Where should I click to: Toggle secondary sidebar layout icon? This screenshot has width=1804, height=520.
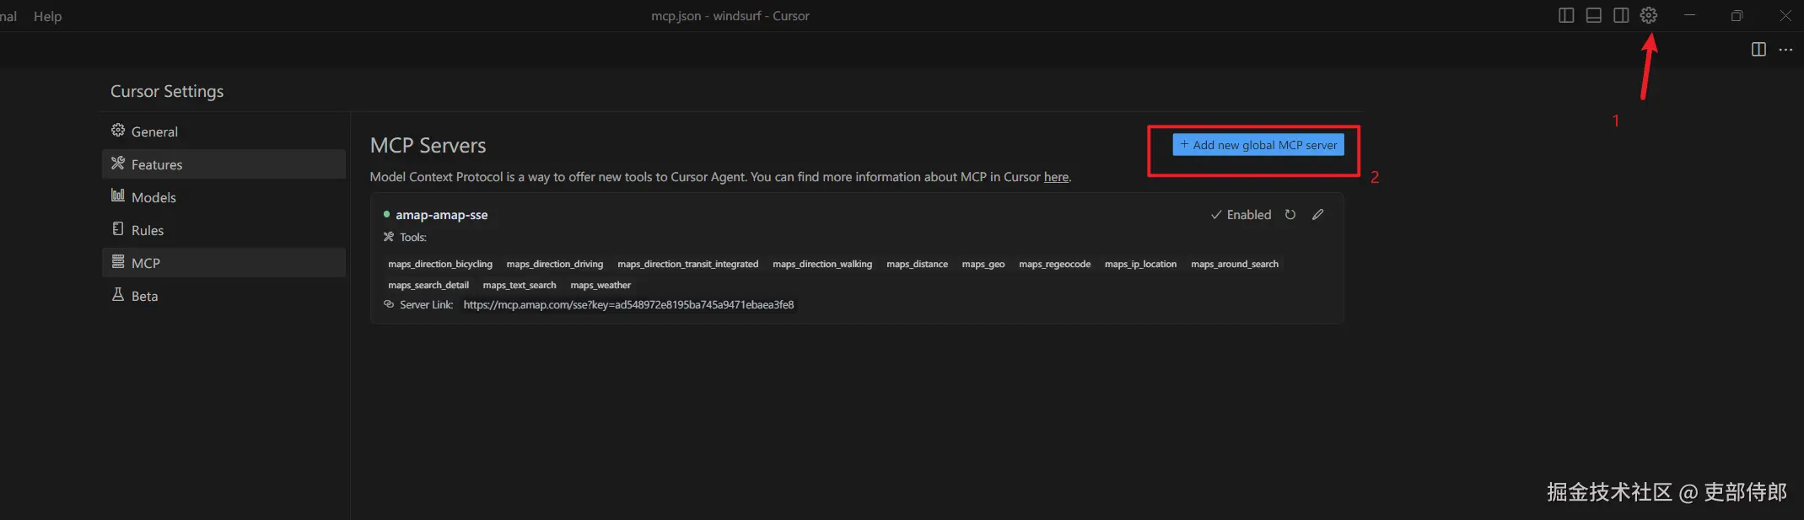coord(1621,15)
